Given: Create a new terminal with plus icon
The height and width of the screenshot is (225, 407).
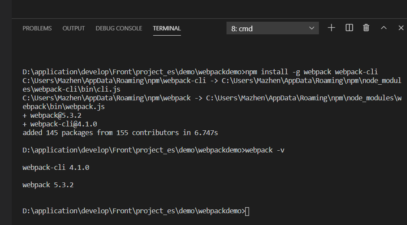Looking at the screenshot, I should click(x=332, y=28).
